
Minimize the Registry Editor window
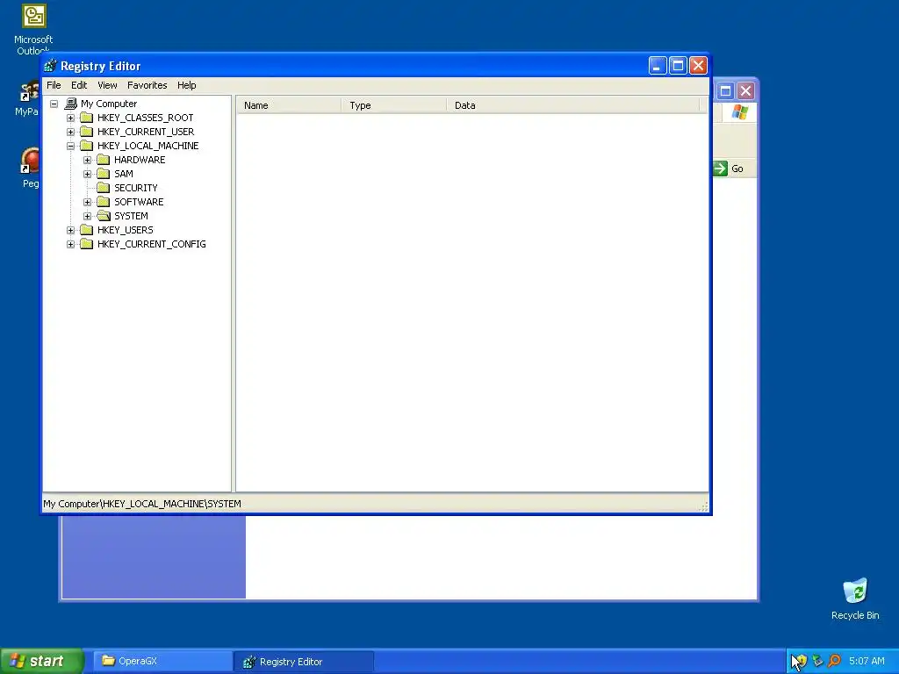[658, 66]
